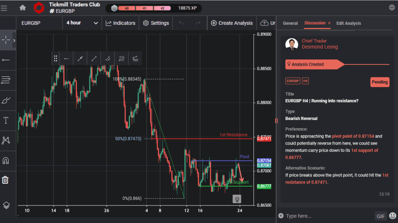Click the EURGBP symbol field
Viewport: 398px width, 223px height.
tap(39, 23)
